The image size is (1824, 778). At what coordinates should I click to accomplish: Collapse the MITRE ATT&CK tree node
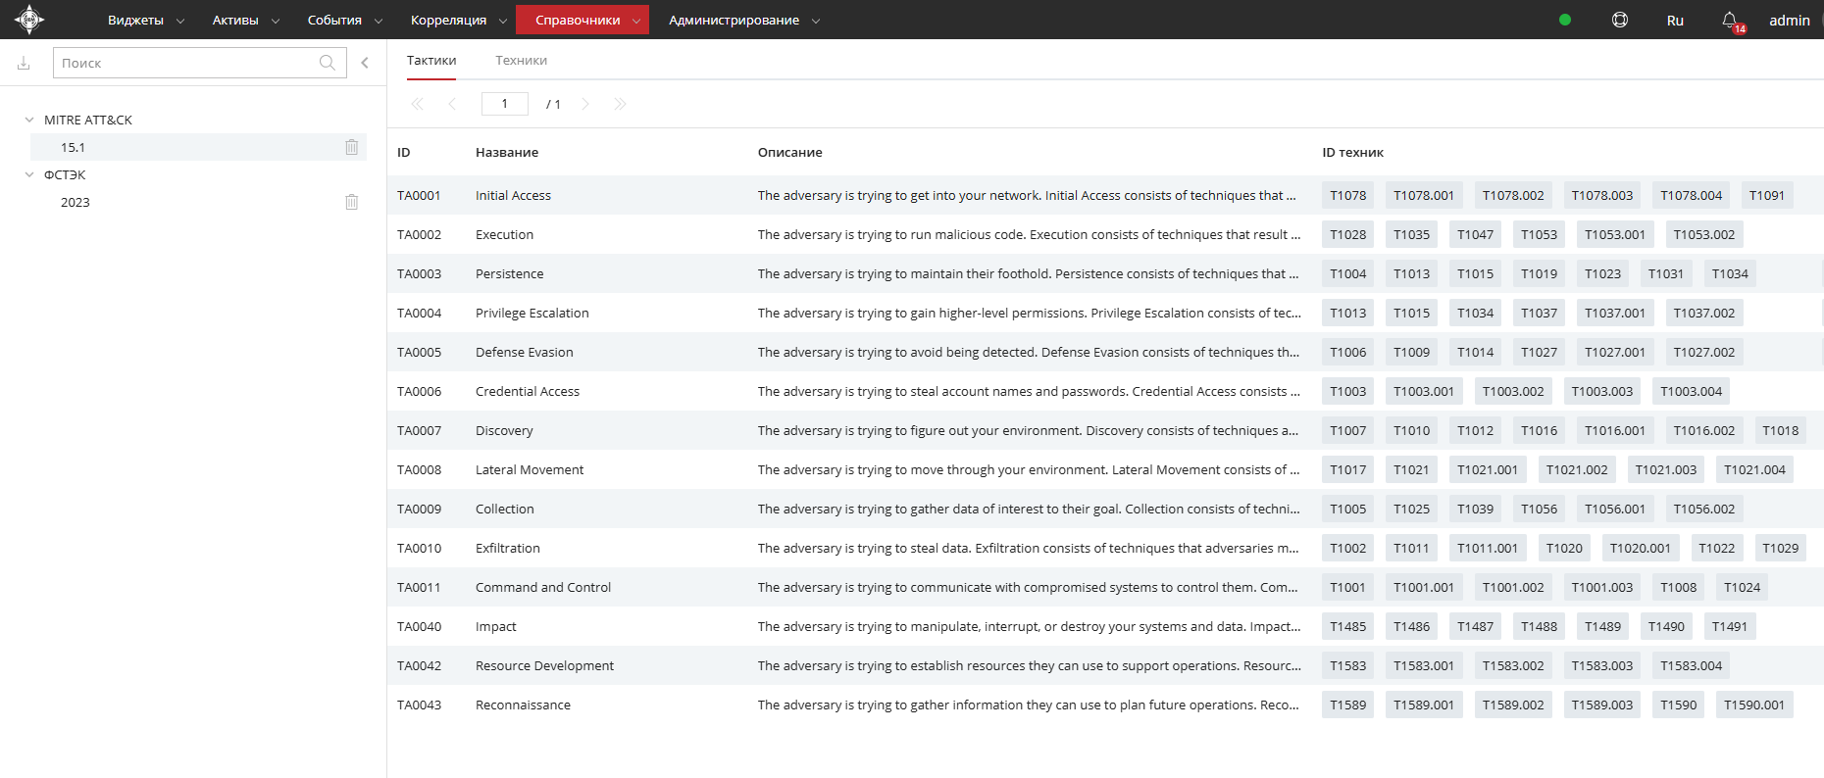click(29, 120)
